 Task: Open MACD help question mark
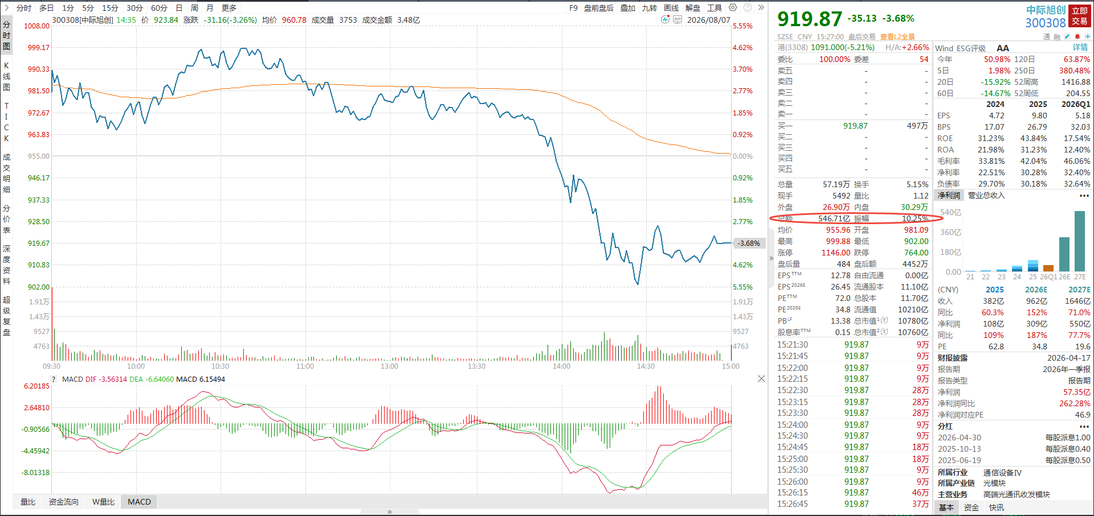pos(54,379)
